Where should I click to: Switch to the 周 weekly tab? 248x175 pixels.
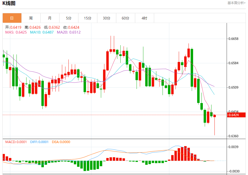click(x=31, y=18)
